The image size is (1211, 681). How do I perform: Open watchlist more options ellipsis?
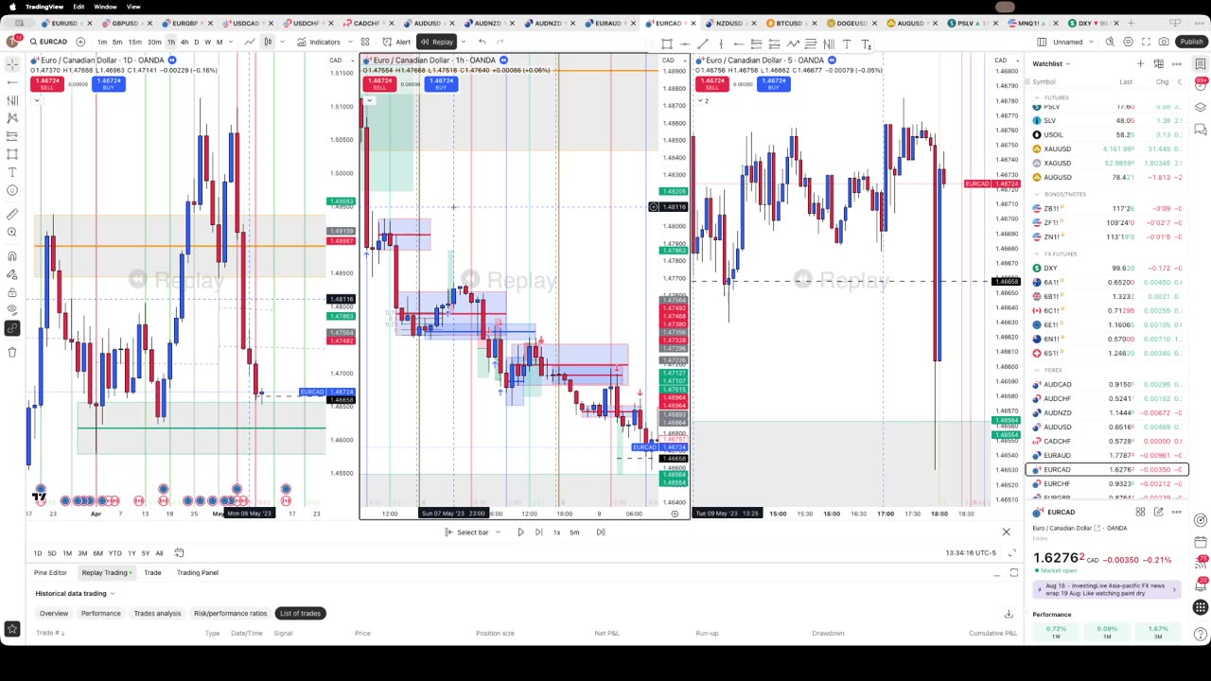click(x=1176, y=63)
